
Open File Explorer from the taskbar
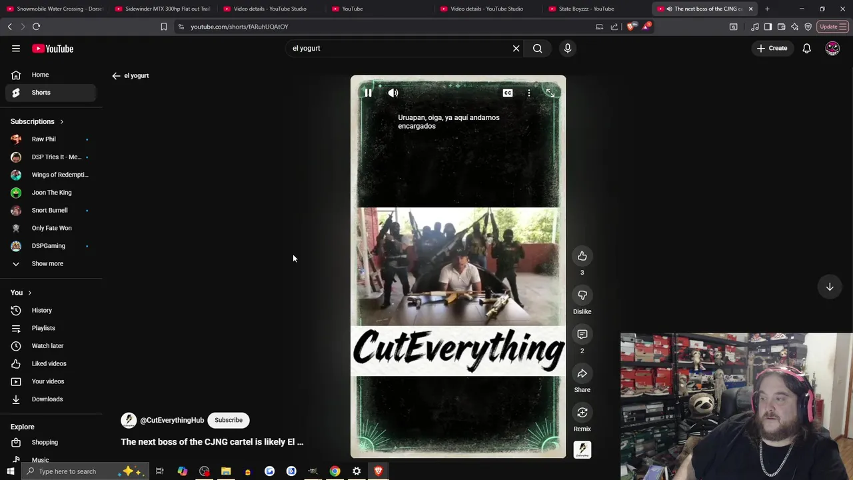[x=226, y=471]
